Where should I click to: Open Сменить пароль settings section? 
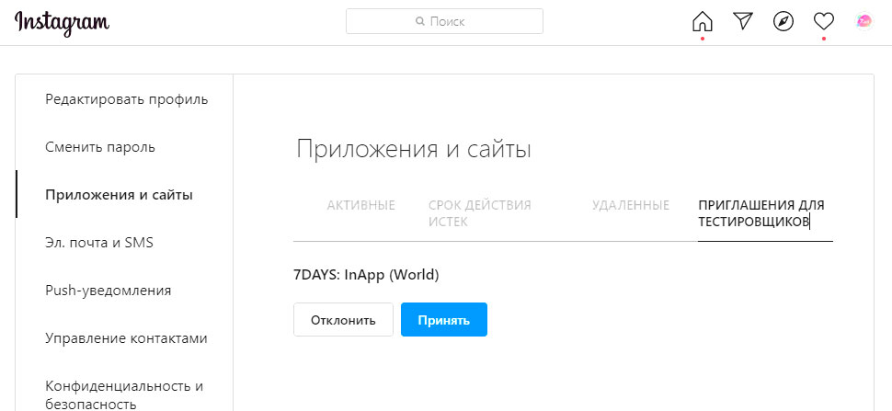click(100, 147)
